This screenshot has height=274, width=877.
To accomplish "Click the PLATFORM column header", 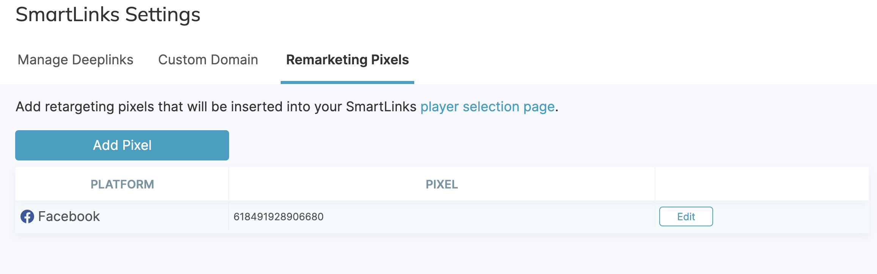I will [x=122, y=184].
